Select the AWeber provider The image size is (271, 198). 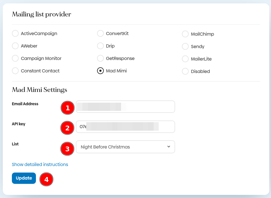15,46
